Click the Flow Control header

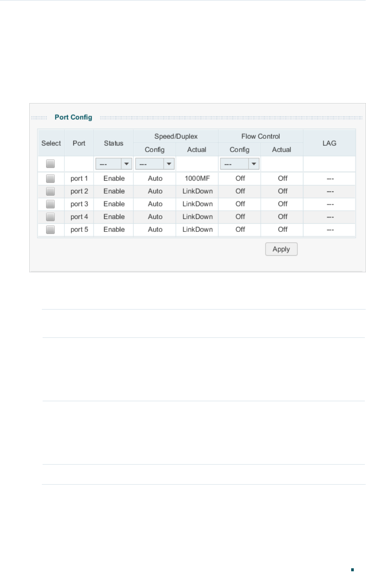pos(260,137)
